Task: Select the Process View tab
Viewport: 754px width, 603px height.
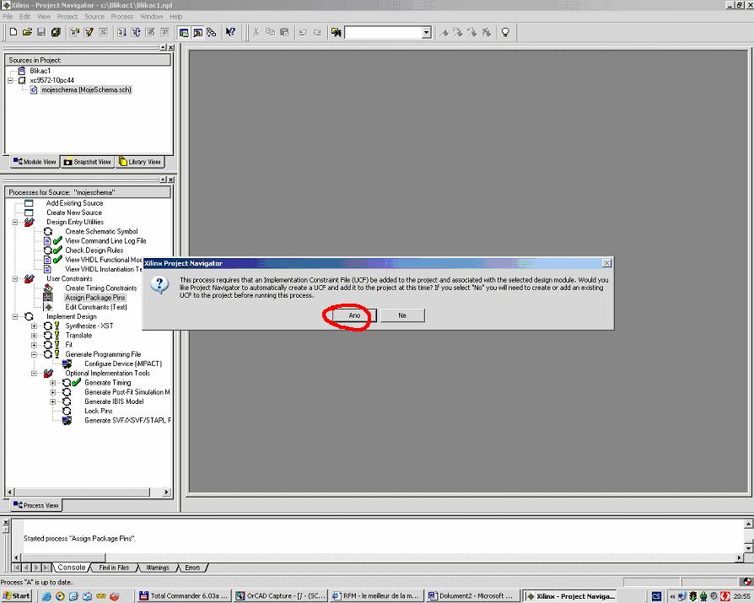Action: pyautogui.click(x=36, y=505)
